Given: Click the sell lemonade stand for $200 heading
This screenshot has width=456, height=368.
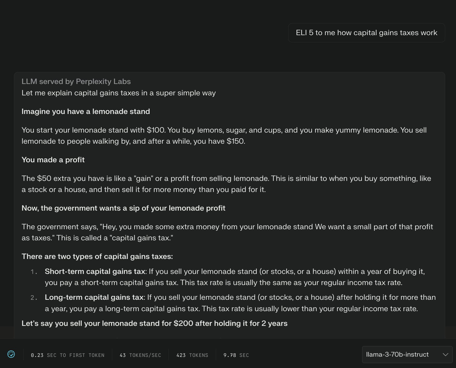Looking at the screenshot, I should (x=155, y=323).
